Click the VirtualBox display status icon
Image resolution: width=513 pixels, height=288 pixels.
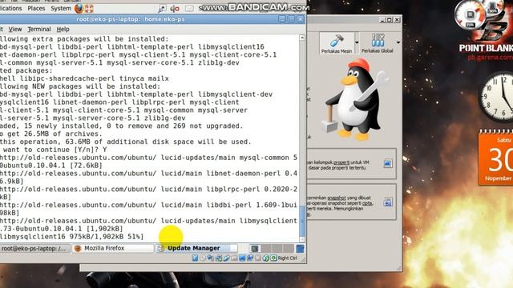pos(242,258)
